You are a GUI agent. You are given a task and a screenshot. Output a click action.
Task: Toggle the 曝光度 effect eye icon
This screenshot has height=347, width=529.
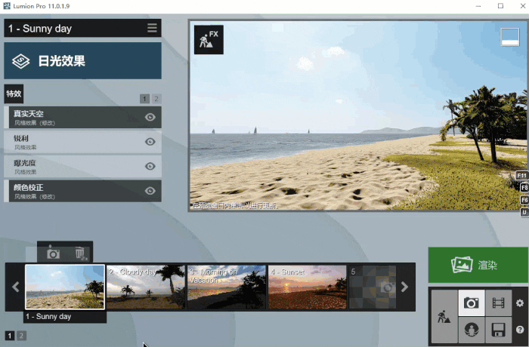click(x=150, y=167)
